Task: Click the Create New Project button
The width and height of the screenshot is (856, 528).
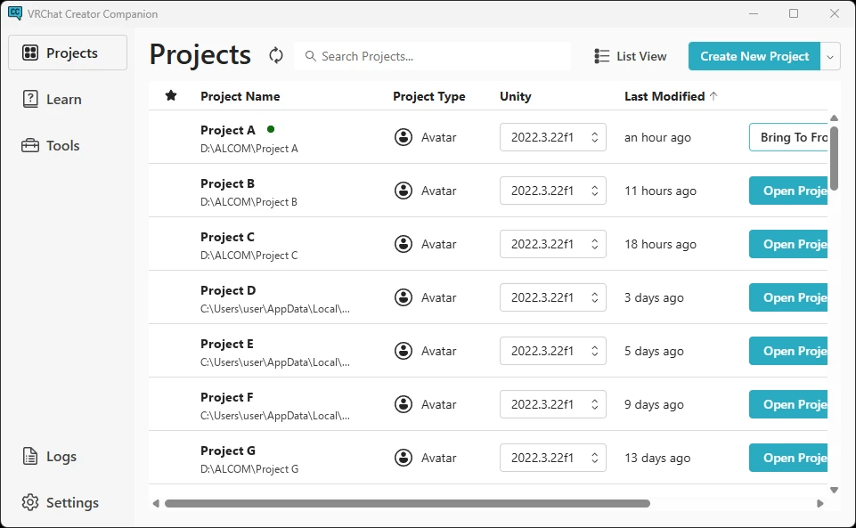Action: [754, 56]
